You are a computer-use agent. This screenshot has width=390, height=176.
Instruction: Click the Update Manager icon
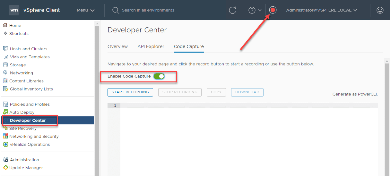pyautogui.click(x=5, y=168)
